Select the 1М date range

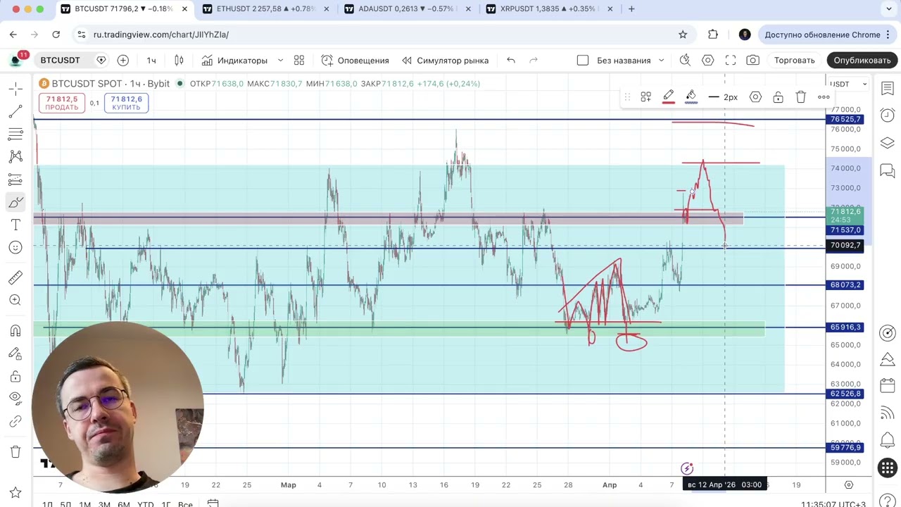pos(84,503)
